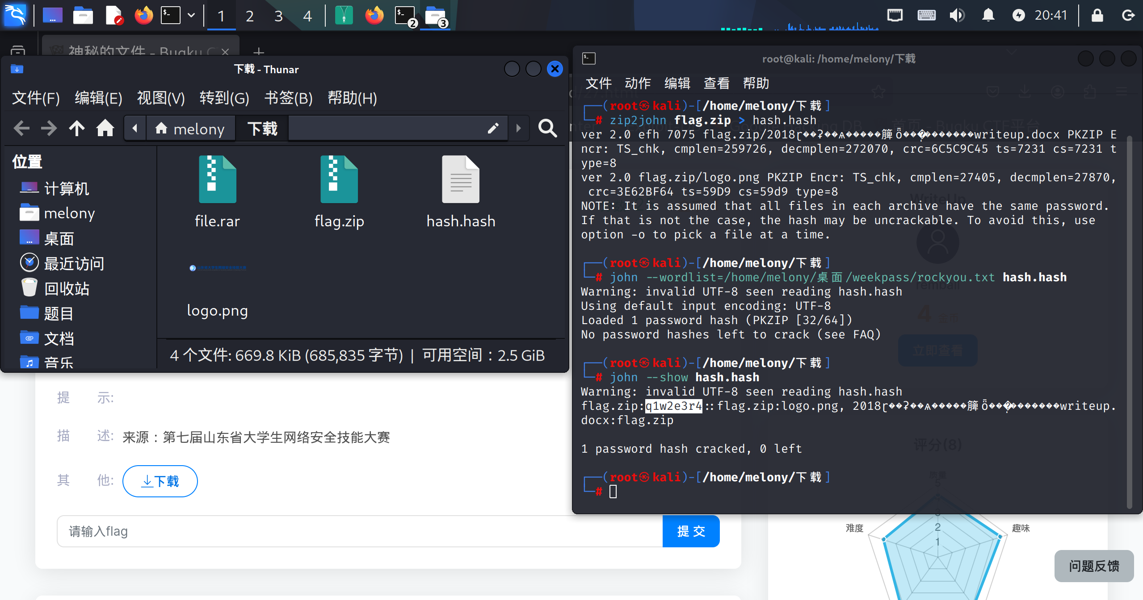Navigate back with the left arrow
Image resolution: width=1143 pixels, height=600 pixels.
(x=21, y=129)
